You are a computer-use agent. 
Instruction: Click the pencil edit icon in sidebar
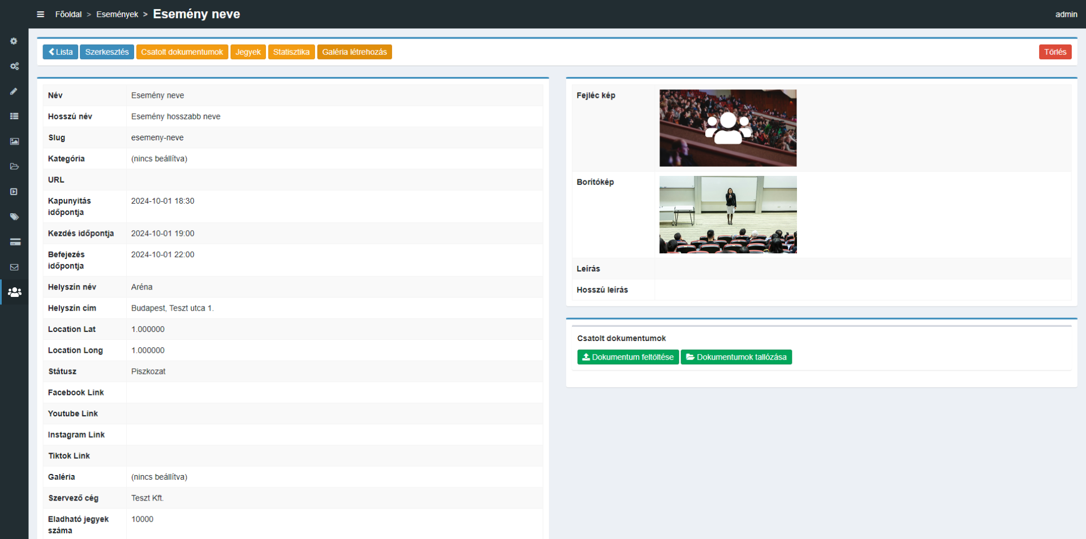(14, 91)
